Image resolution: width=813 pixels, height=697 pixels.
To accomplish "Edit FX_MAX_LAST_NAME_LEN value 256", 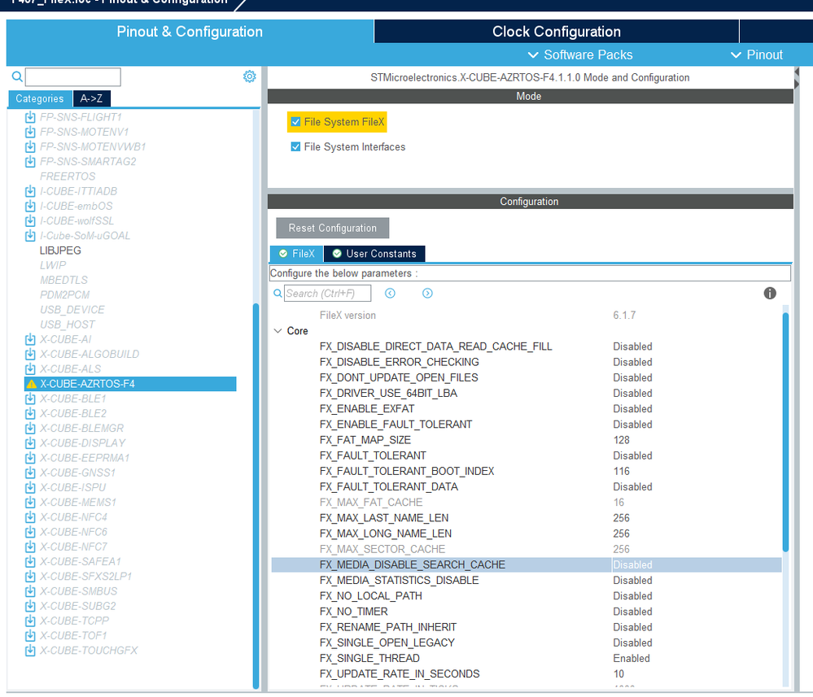I will [621, 518].
